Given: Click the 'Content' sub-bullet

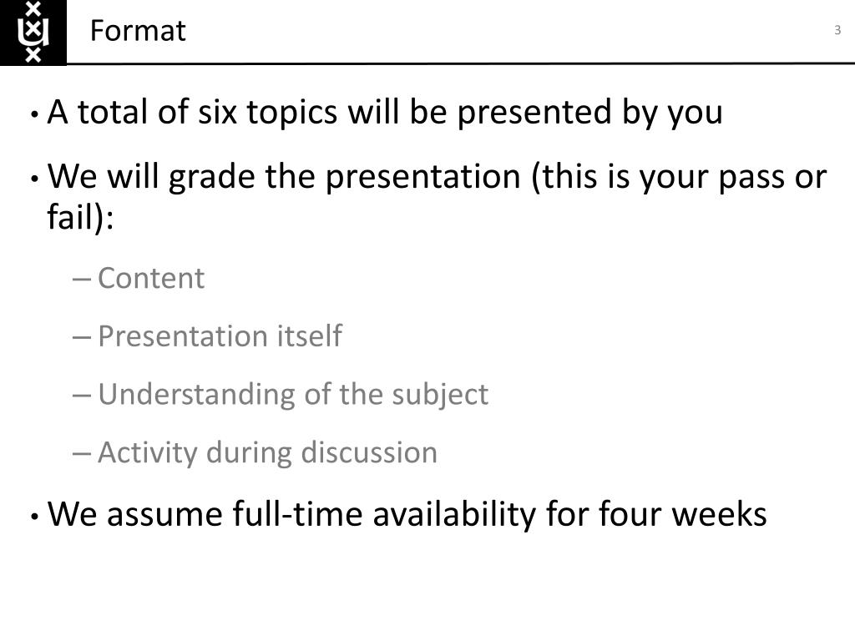Looking at the screenshot, I should pos(151,279).
